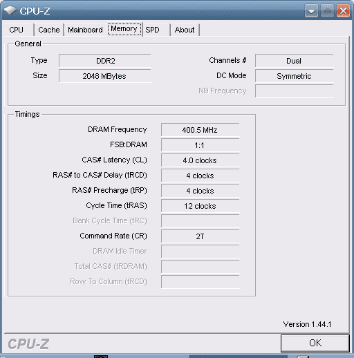Click the CPU-Z logo at bottom left
Image resolution: width=354 pixels, height=358 pixels.
pyautogui.click(x=28, y=344)
